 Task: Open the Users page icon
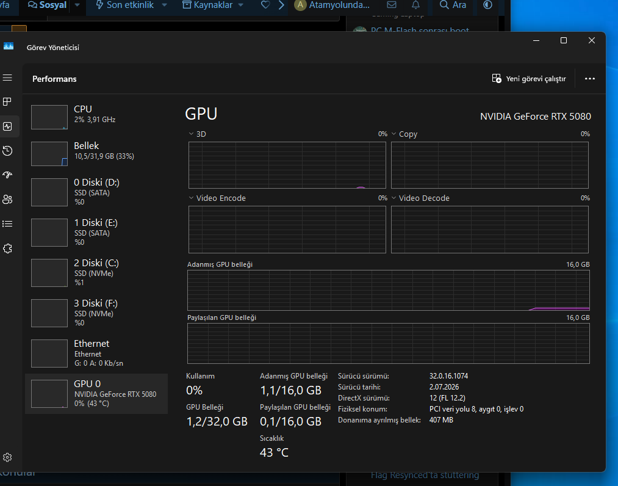[x=7, y=200]
